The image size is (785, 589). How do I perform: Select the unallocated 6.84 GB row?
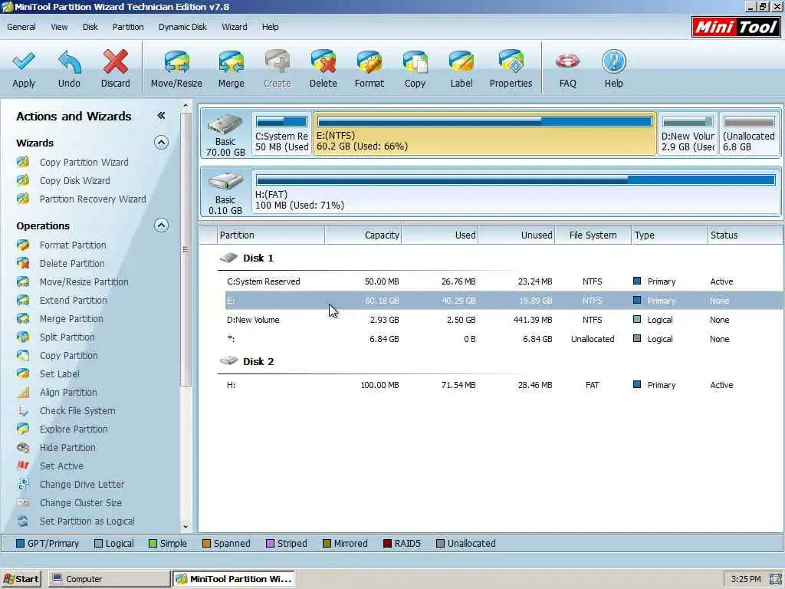pos(504,339)
